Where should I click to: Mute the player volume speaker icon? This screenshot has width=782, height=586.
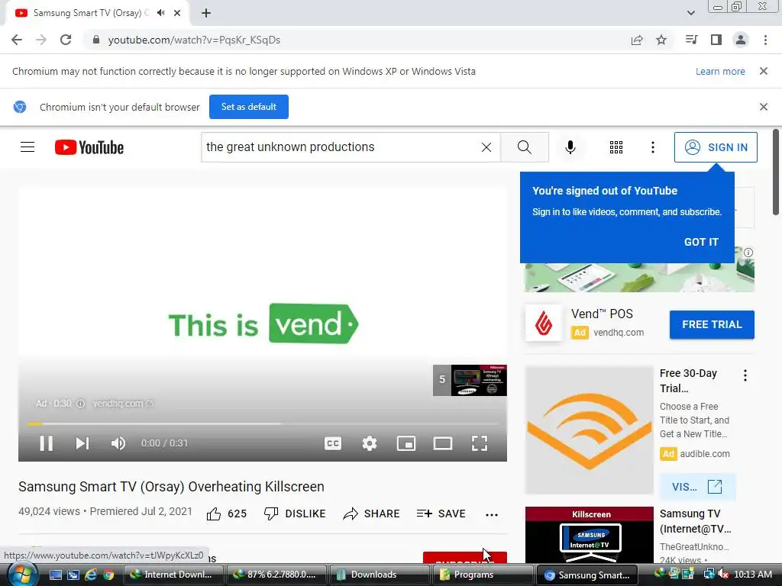click(x=118, y=443)
